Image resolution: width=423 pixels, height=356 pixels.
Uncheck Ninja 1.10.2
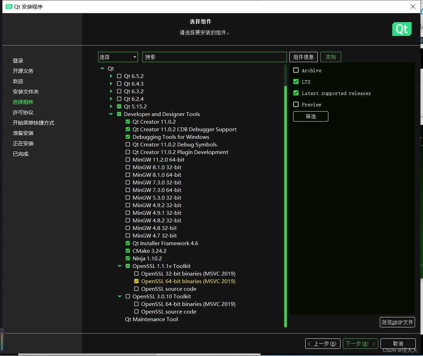tap(128, 258)
